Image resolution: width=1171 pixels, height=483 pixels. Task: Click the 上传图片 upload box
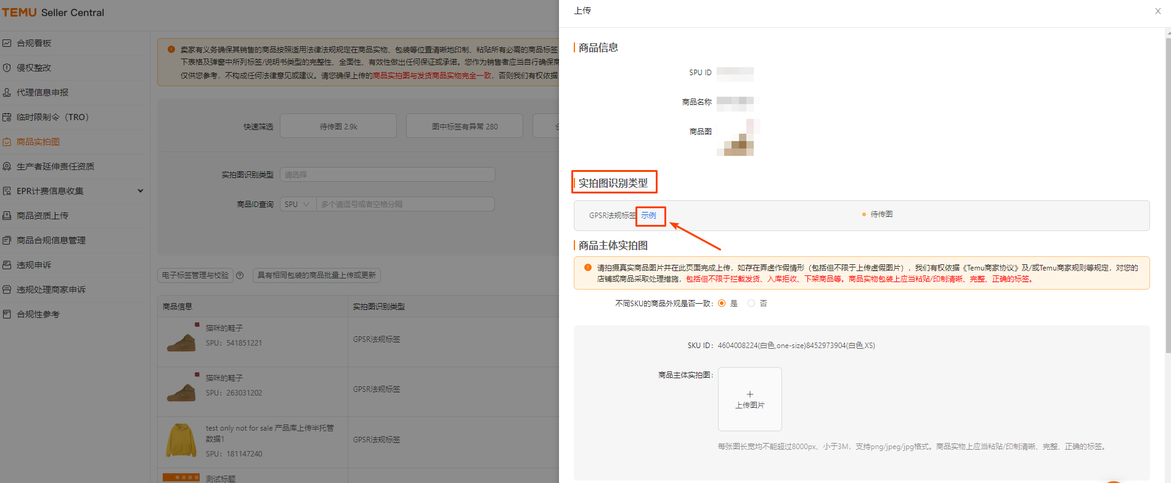[x=750, y=399]
